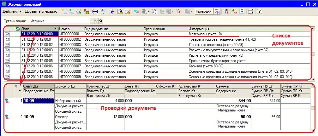Screen dimensions: 318x136
Task: Post the document with the Post icon
Action: tap(120, 12)
